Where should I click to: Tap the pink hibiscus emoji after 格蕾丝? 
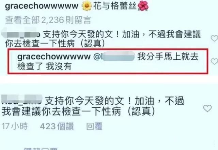tap(143, 6)
